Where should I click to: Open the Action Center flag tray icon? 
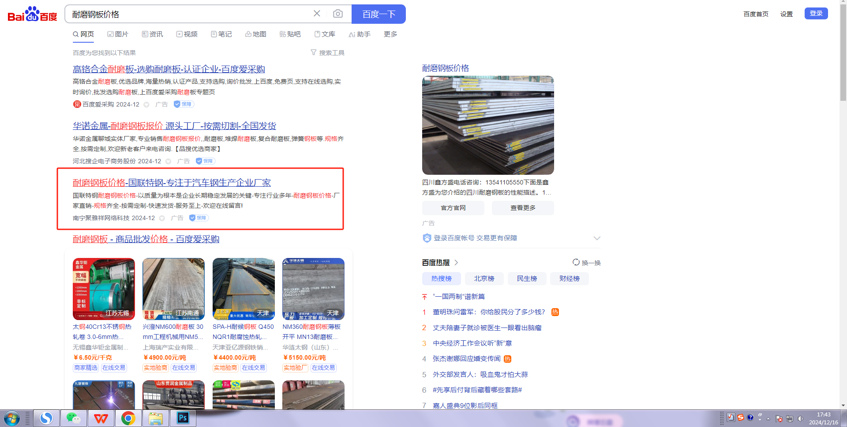pyautogui.click(x=779, y=418)
